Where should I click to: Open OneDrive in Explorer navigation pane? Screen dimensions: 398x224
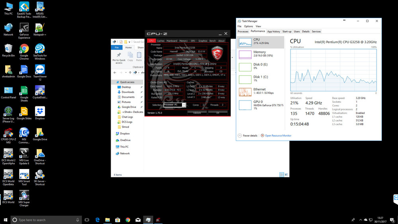click(x=125, y=140)
